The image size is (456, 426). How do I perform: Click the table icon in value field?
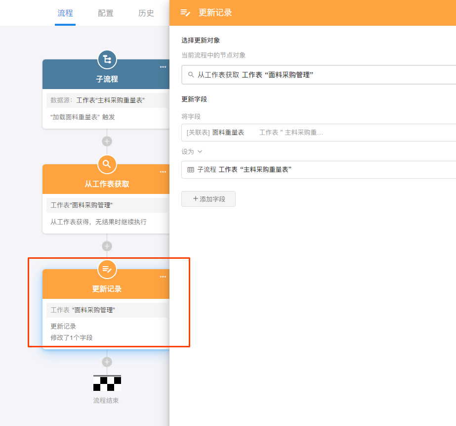(191, 170)
